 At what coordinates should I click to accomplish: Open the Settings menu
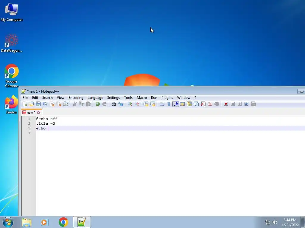click(x=113, y=98)
